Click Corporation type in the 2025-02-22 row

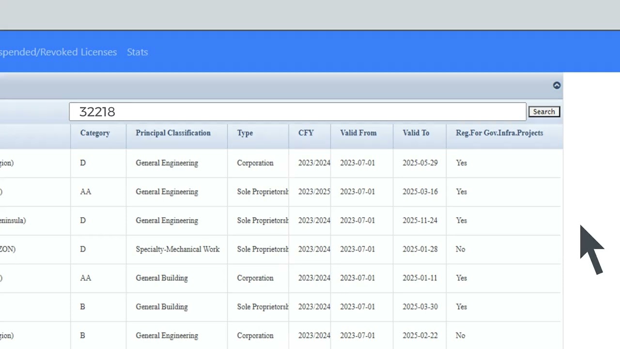(x=255, y=335)
